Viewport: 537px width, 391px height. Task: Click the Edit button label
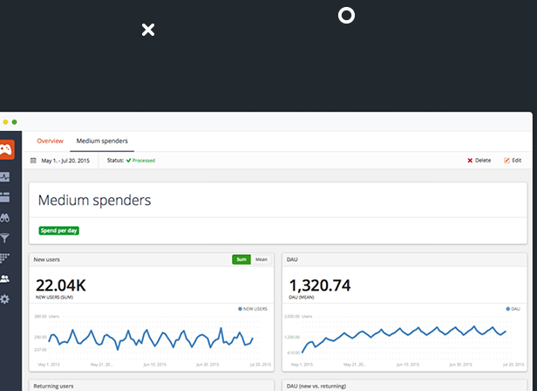click(x=516, y=161)
